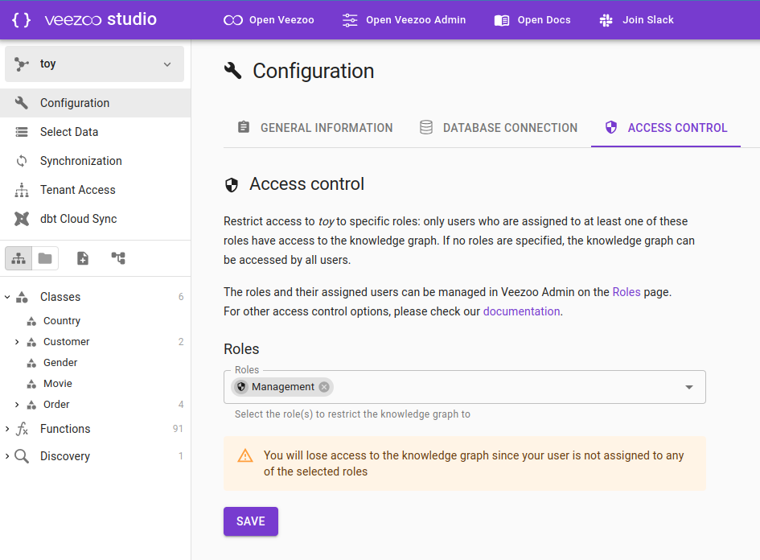Screen dimensions: 760x560
Task: Select the Country class
Action: tap(62, 321)
